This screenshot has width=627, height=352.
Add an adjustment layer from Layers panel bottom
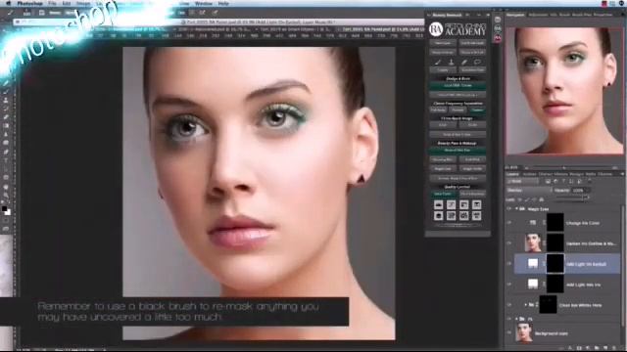[x=588, y=348]
